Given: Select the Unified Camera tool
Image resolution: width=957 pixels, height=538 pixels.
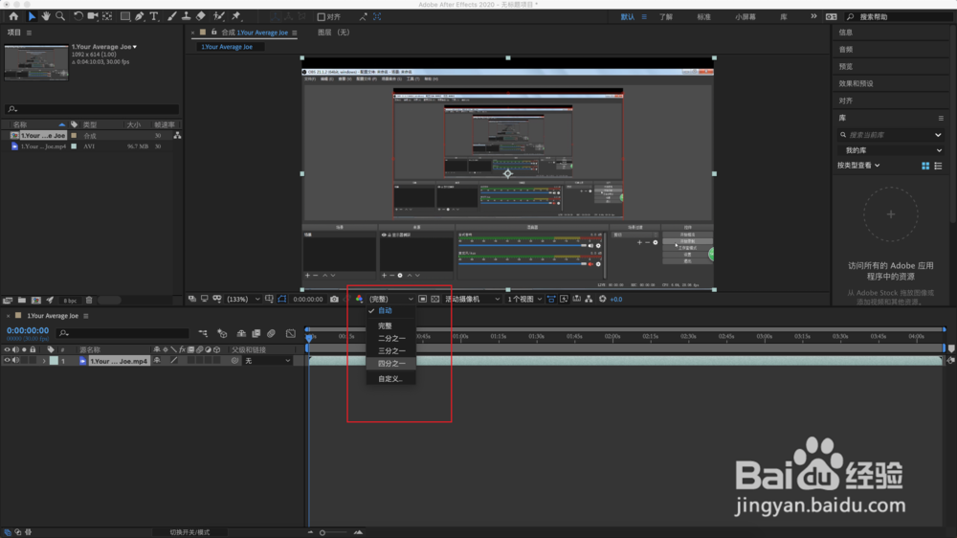Looking at the screenshot, I should (93, 16).
